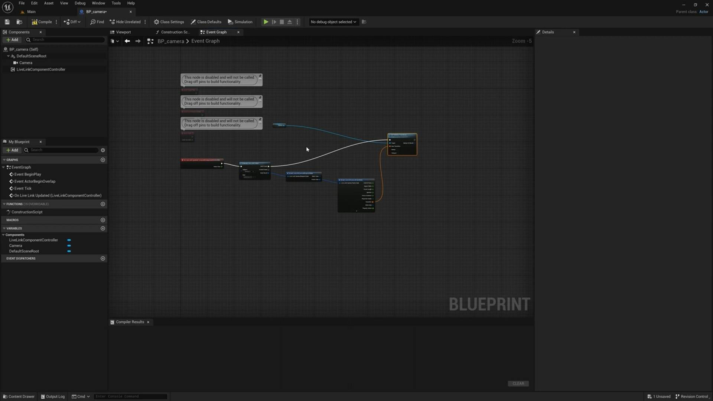This screenshot has width=713, height=401.
Task: Open Class Defaults
Action: (x=206, y=22)
